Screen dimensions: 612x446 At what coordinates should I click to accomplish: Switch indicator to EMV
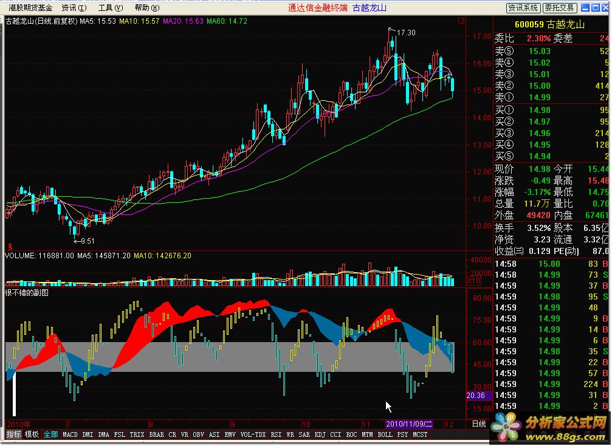(230, 434)
